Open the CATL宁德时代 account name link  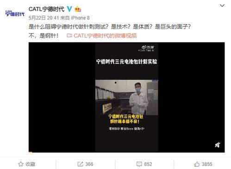(x=46, y=9)
